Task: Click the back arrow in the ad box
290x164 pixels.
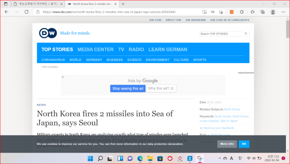Action: click(x=63, y=77)
